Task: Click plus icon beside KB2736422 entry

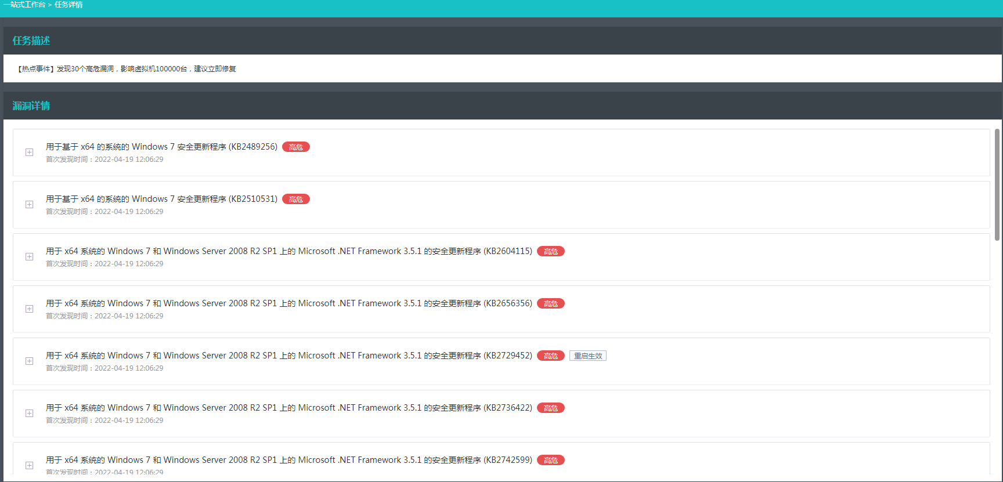Action: tap(29, 414)
